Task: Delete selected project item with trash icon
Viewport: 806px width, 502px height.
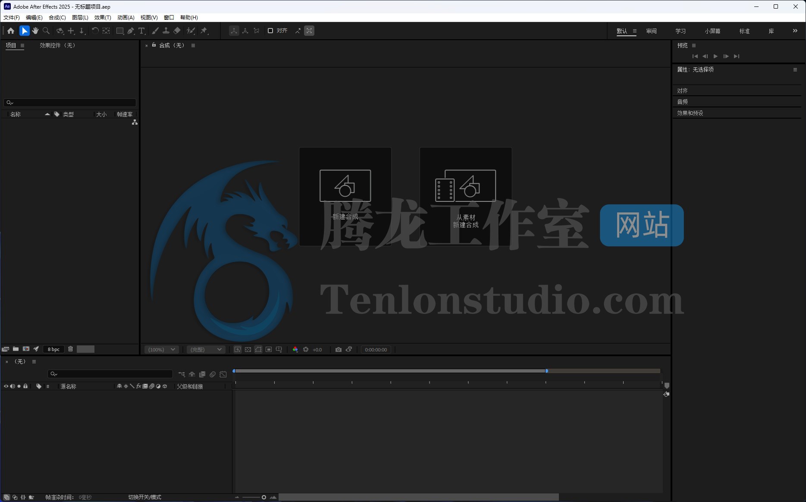Action: pos(71,349)
